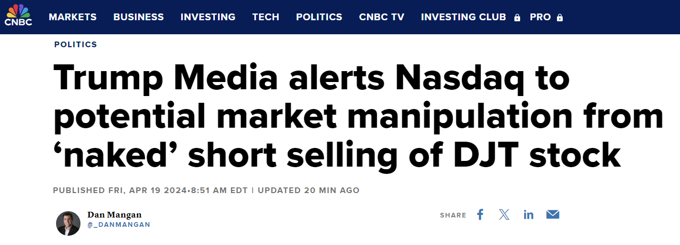Click Dan Mangan's author photo
Screen dimensions: 680x245
click(68, 223)
